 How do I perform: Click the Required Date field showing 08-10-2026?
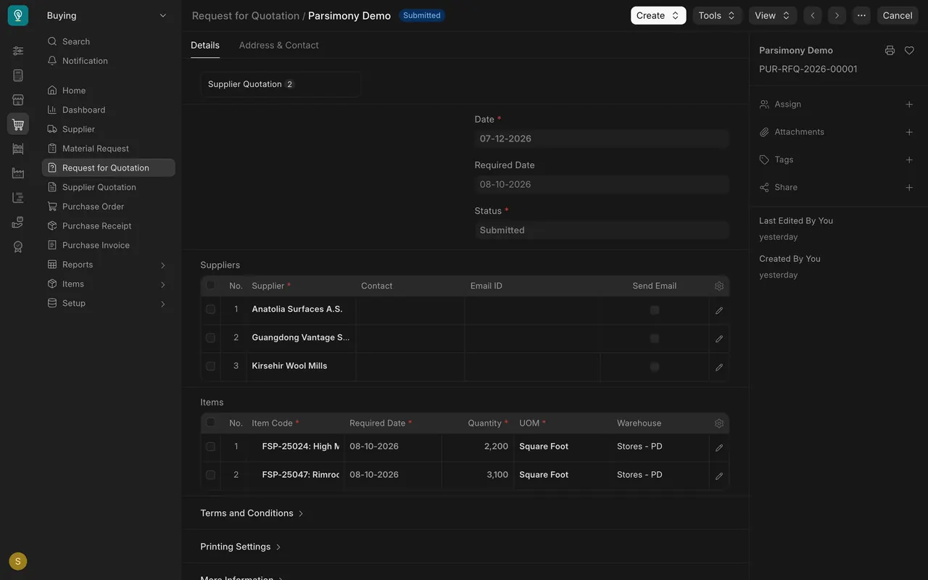coord(602,184)
